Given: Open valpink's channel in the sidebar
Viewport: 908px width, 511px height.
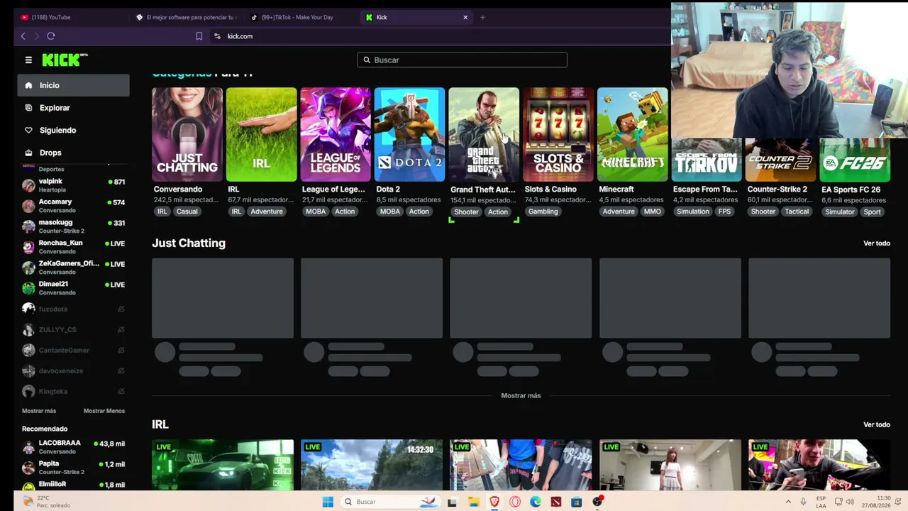Looking at the screenshot, I should point(74,185).
